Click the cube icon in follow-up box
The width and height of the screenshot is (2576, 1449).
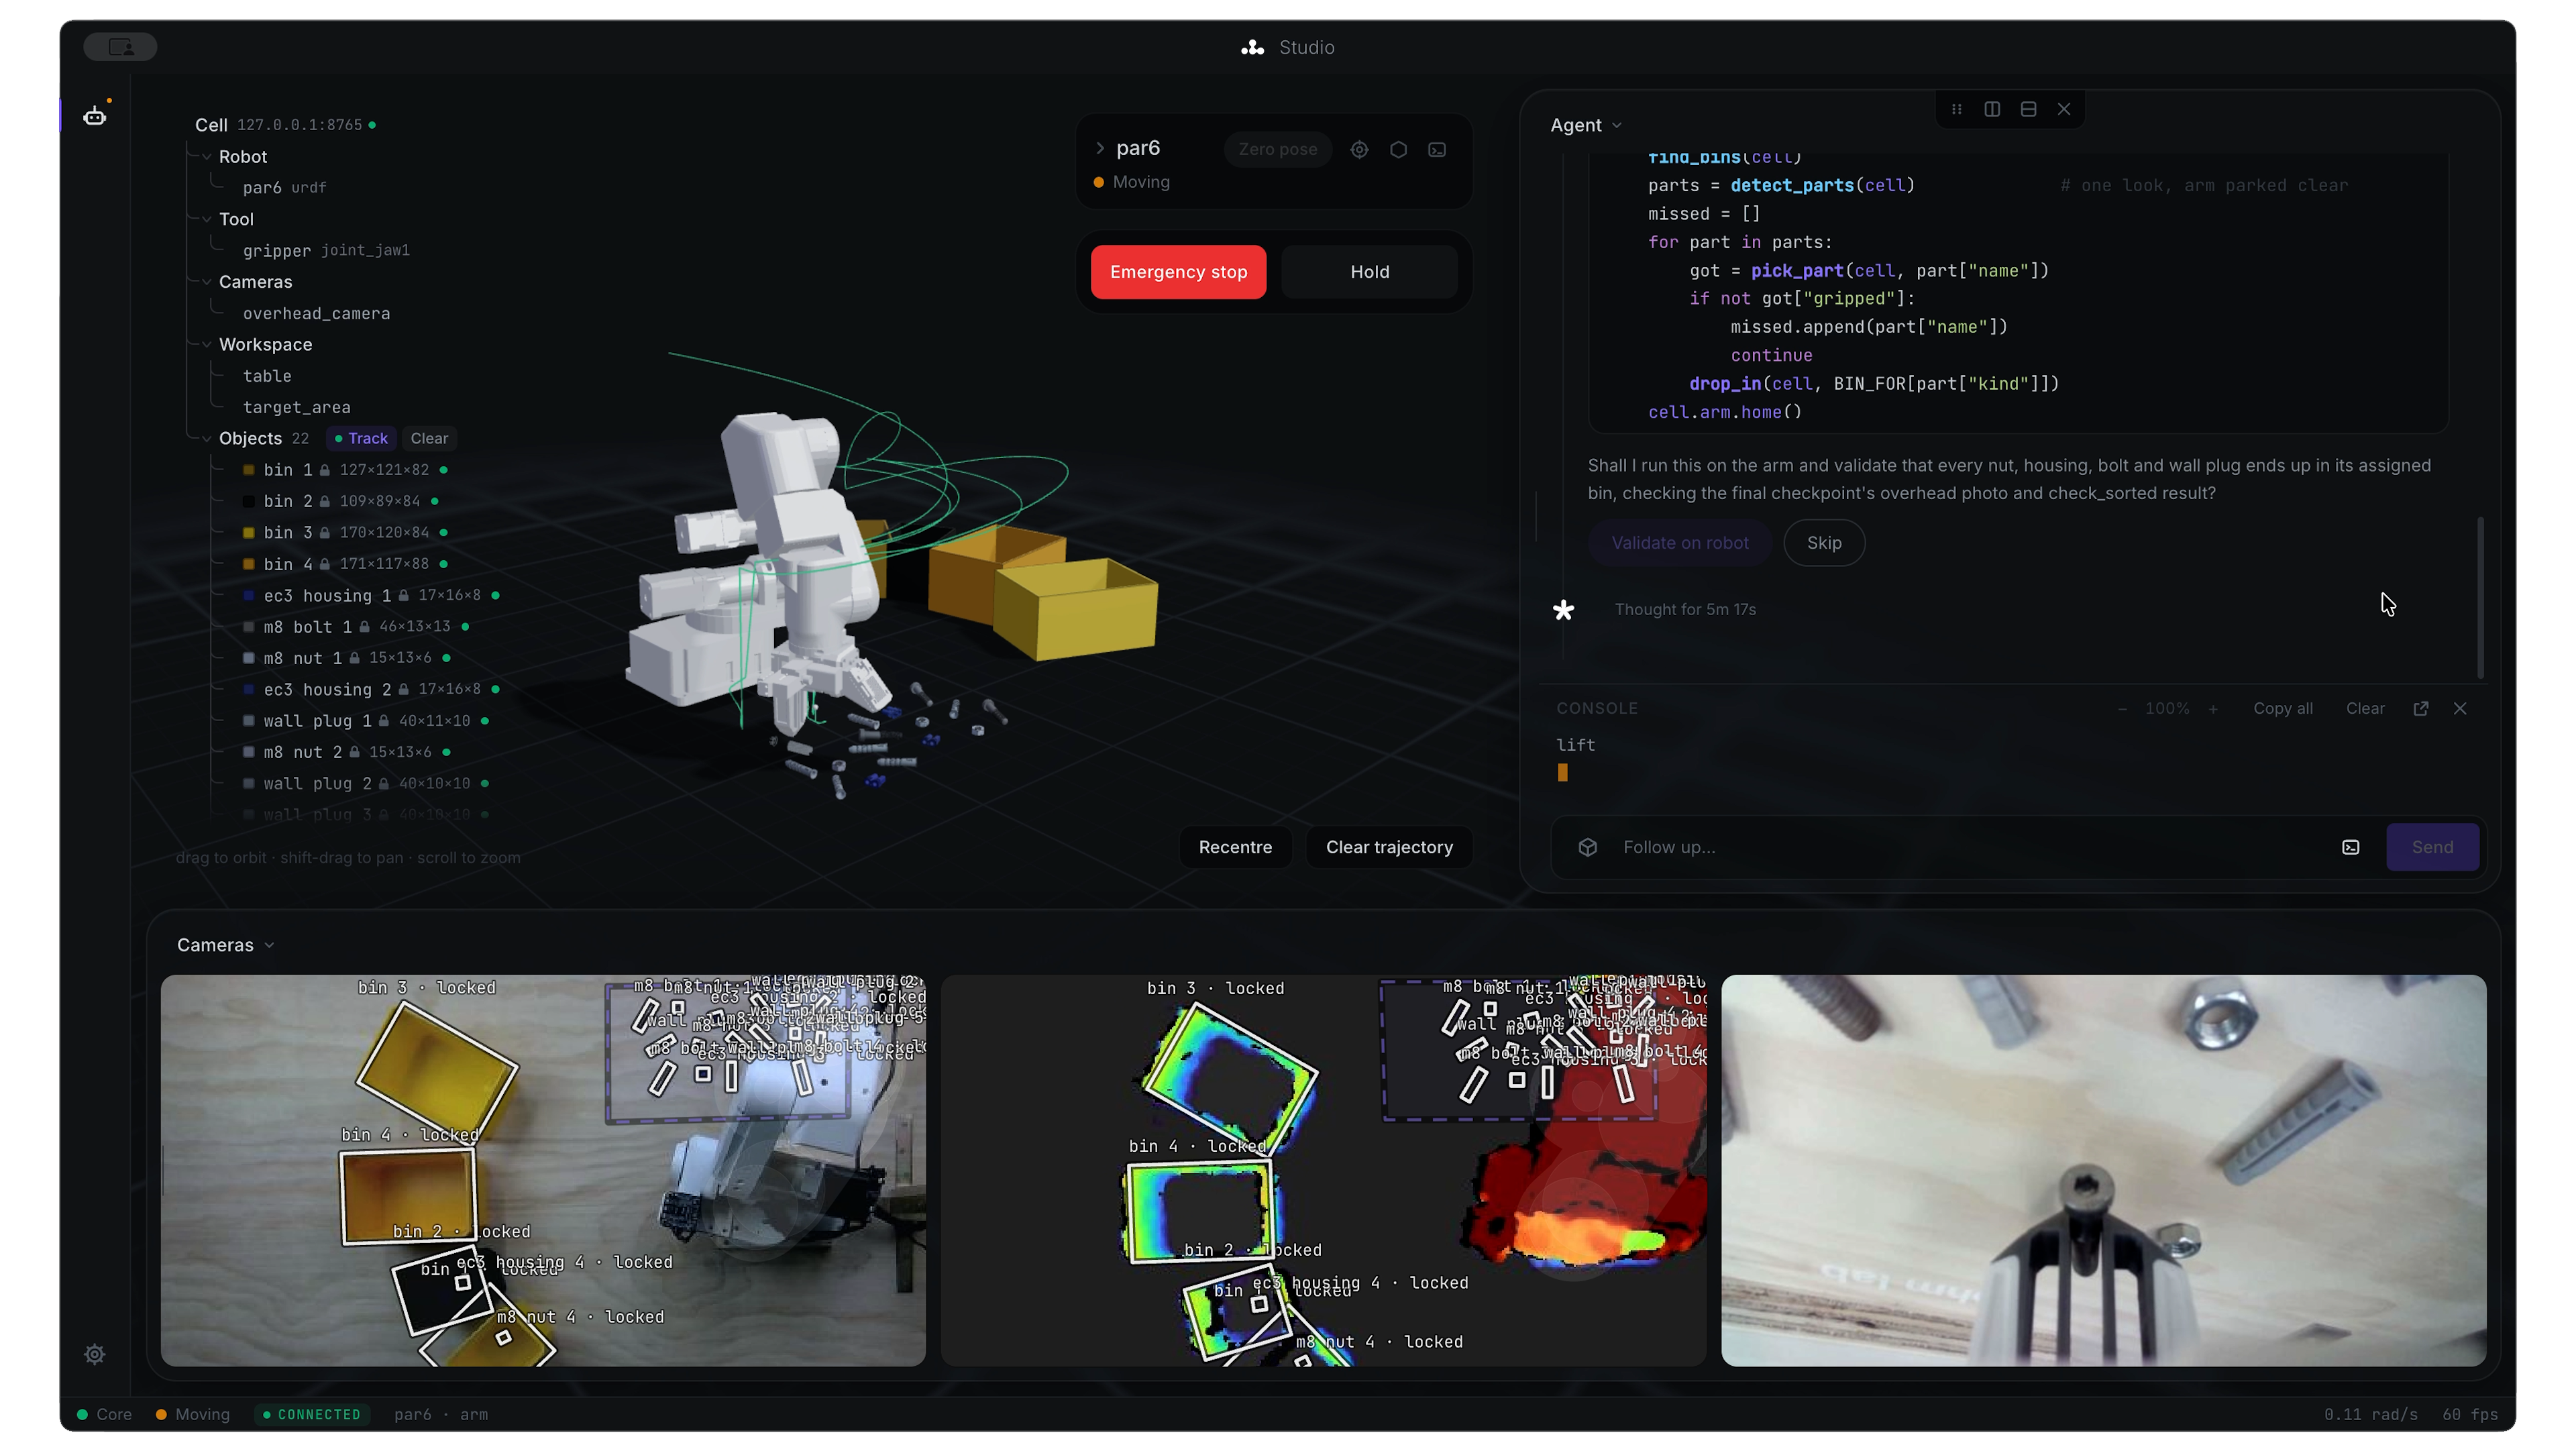pyautogui.click(x=1588, y=847)
